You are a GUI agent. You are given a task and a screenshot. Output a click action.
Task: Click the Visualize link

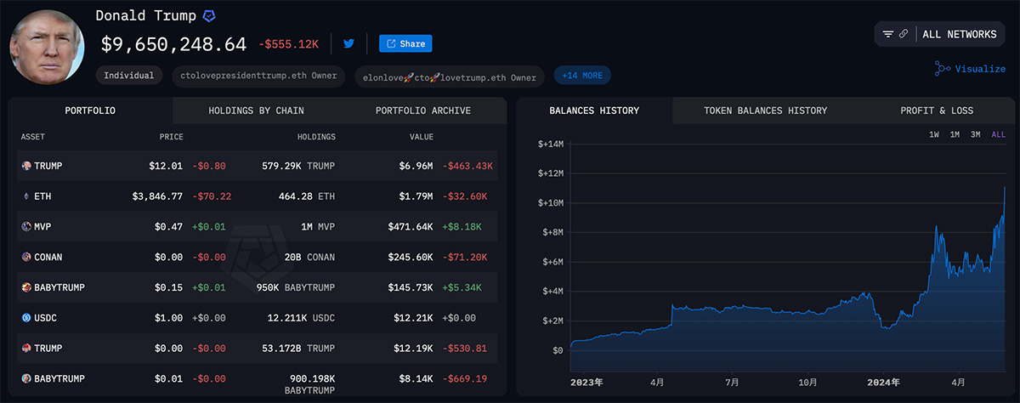tap(980, 69)
